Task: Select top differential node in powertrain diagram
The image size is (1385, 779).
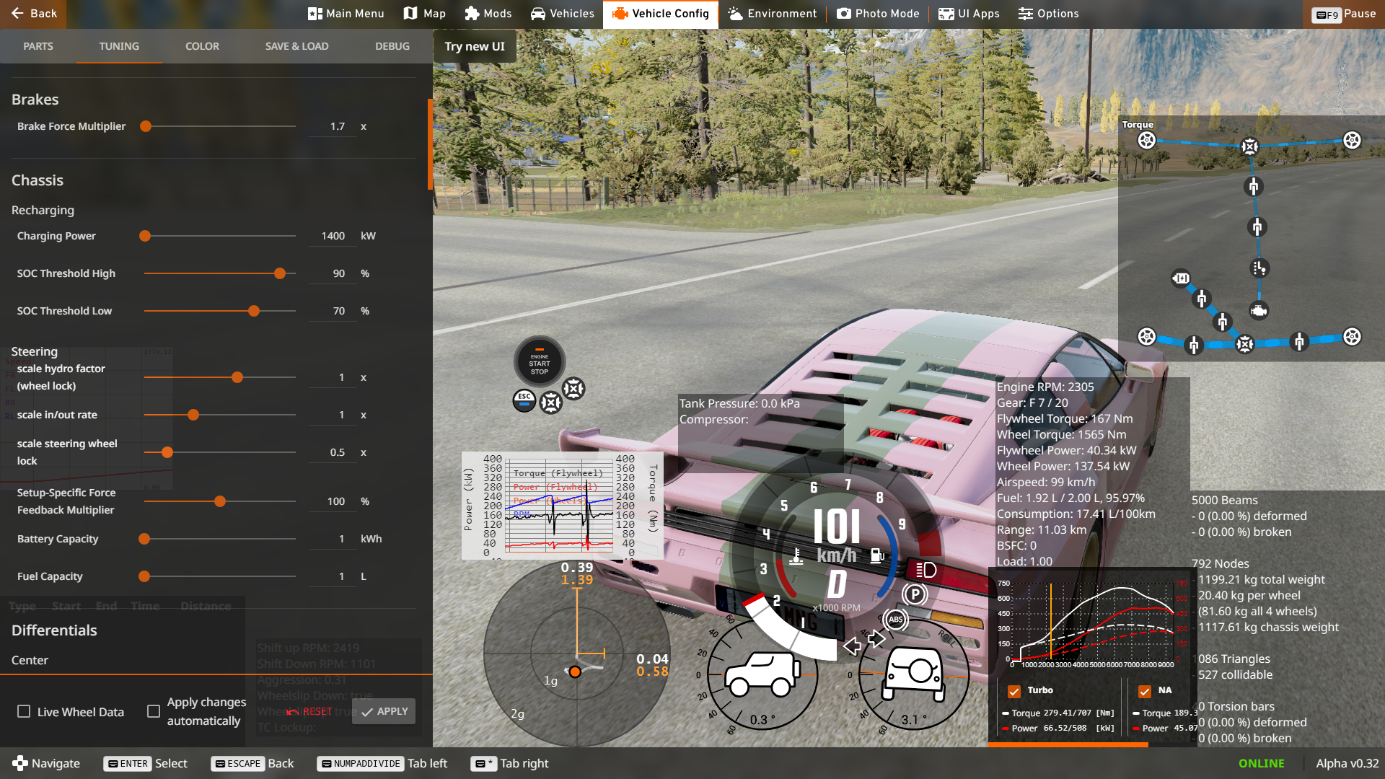Action: click(1250, 146)
